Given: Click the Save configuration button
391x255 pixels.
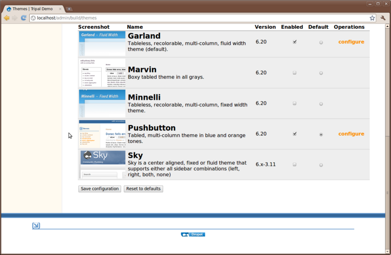Looking at the screenshot, I should point(100,189).
